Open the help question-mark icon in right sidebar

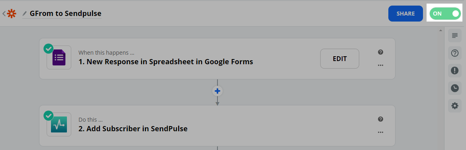point(455,53)
